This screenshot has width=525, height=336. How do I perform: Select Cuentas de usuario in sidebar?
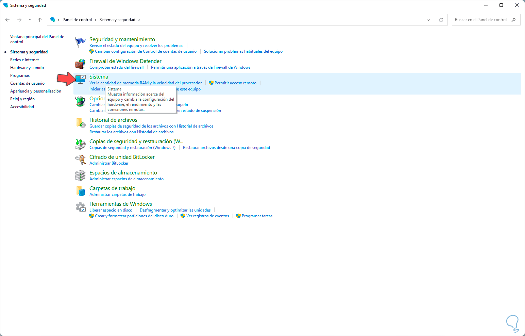point(27,83)
